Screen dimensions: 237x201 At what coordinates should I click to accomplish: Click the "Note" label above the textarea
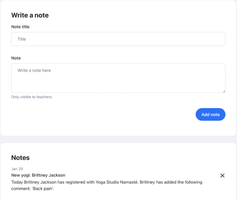[x=16, y=58]
